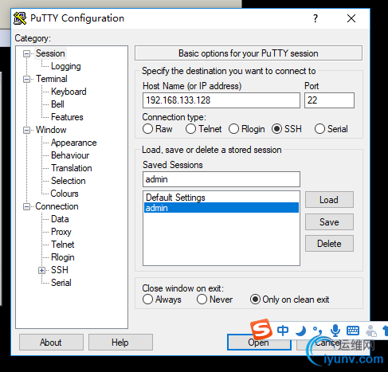Open the Telnet category in tree
Image resolution: width=388 pixels, height=372 pixels.
point(63,245)
